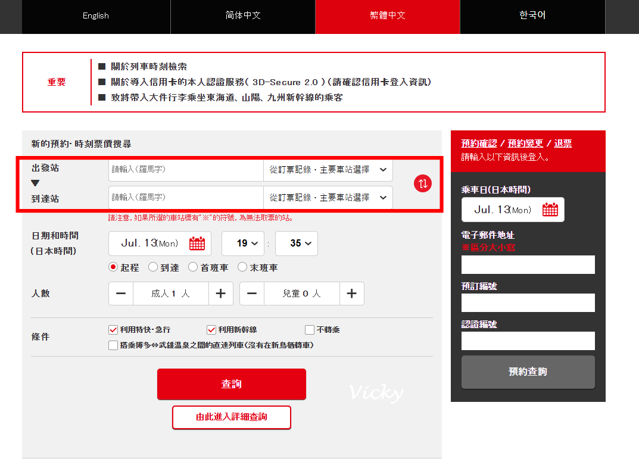The image size is (639, 468).
Task: Increase adult passenger count with plus
Action: pos(221,294)
